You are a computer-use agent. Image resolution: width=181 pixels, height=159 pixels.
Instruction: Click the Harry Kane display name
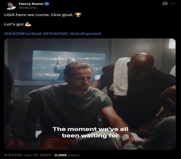coord(31,4)
